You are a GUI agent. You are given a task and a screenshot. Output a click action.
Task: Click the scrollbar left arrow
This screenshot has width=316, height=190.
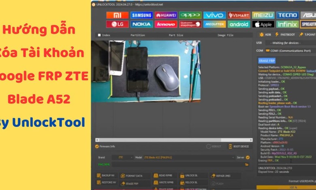coord(97,140)
